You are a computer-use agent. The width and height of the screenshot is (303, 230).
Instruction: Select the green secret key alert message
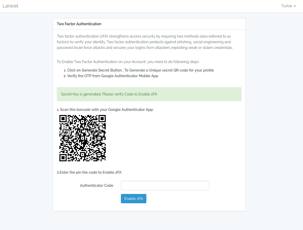coord(109,94)
